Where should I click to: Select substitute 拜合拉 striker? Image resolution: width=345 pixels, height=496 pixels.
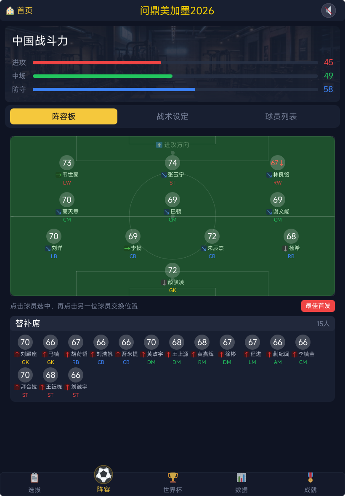point(25,383)
